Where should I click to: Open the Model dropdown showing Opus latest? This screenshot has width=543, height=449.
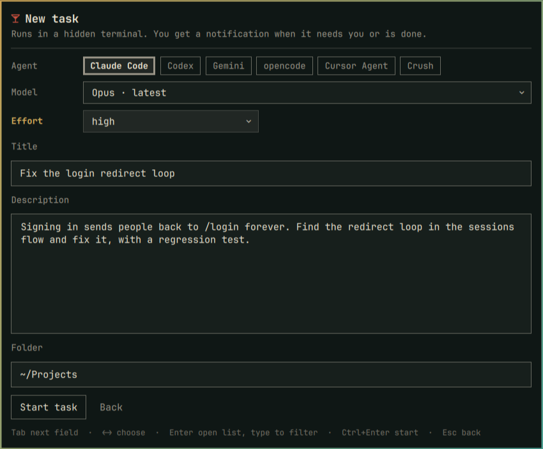pyautogui.click(x=307, y=93)
